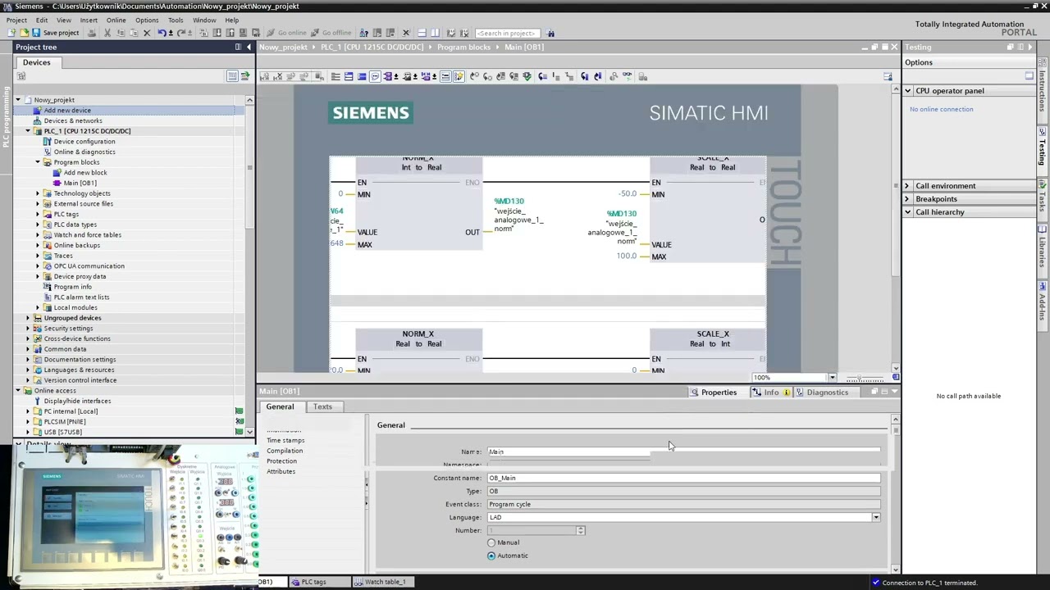Click the favorites star icon in editor toolbar
The image size is (1050, 590).
tap(459, 76)
